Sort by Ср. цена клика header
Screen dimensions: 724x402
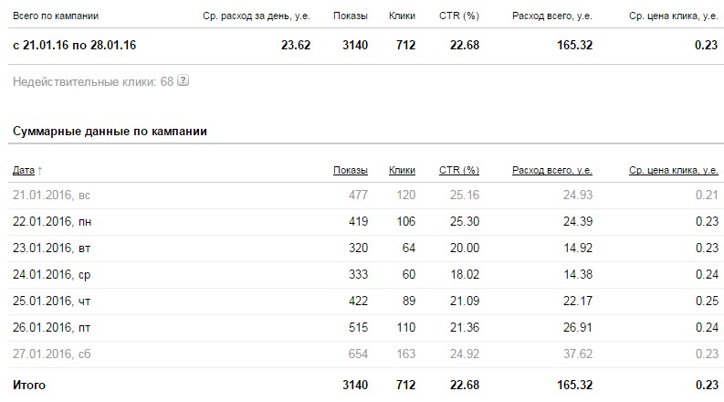pos(673,170)
